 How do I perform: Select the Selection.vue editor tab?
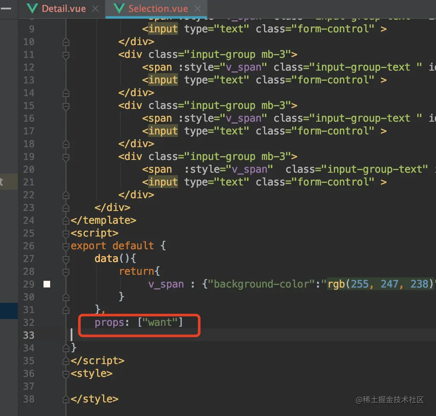click(158, 9)
